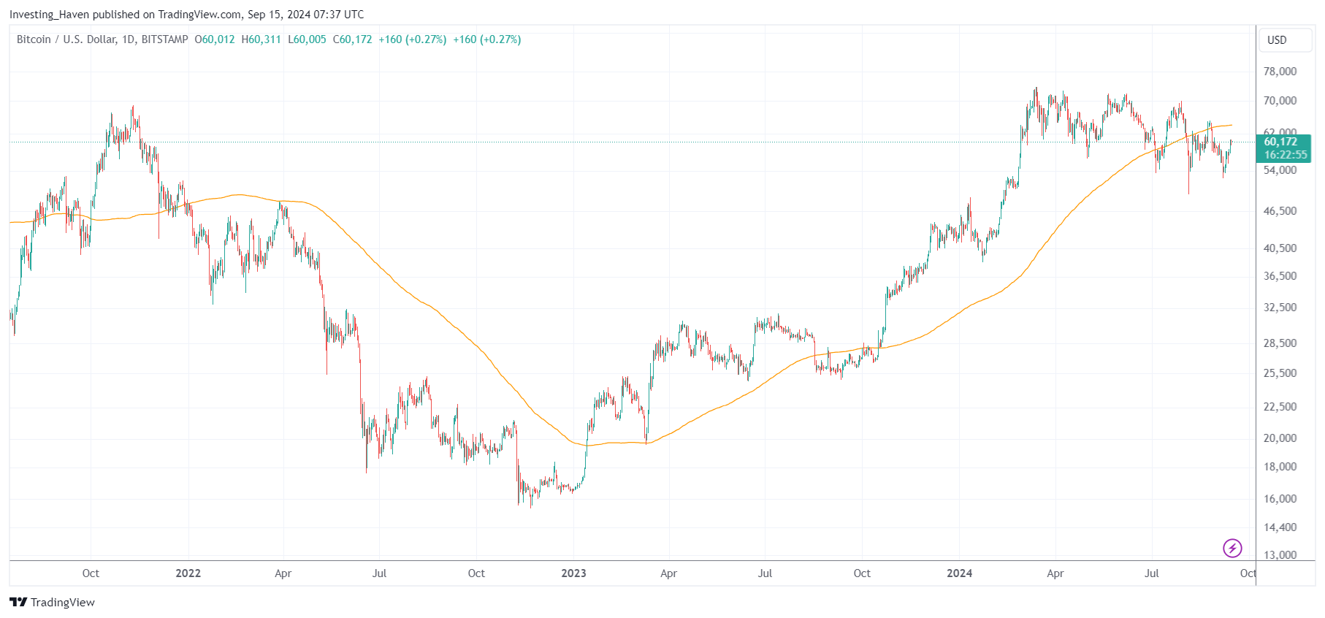This screenshot has width=1325, height=618.
Task: Click the open value O60,012
Action: coord(215,39)
